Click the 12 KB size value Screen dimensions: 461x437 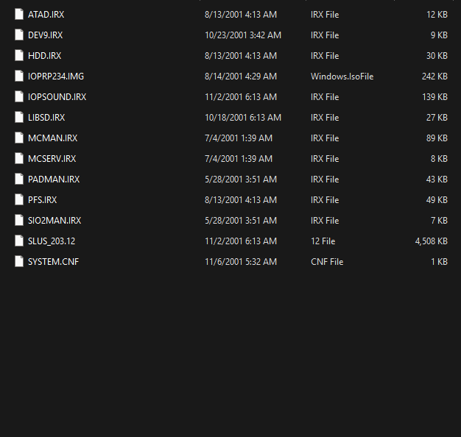point(437,15)
